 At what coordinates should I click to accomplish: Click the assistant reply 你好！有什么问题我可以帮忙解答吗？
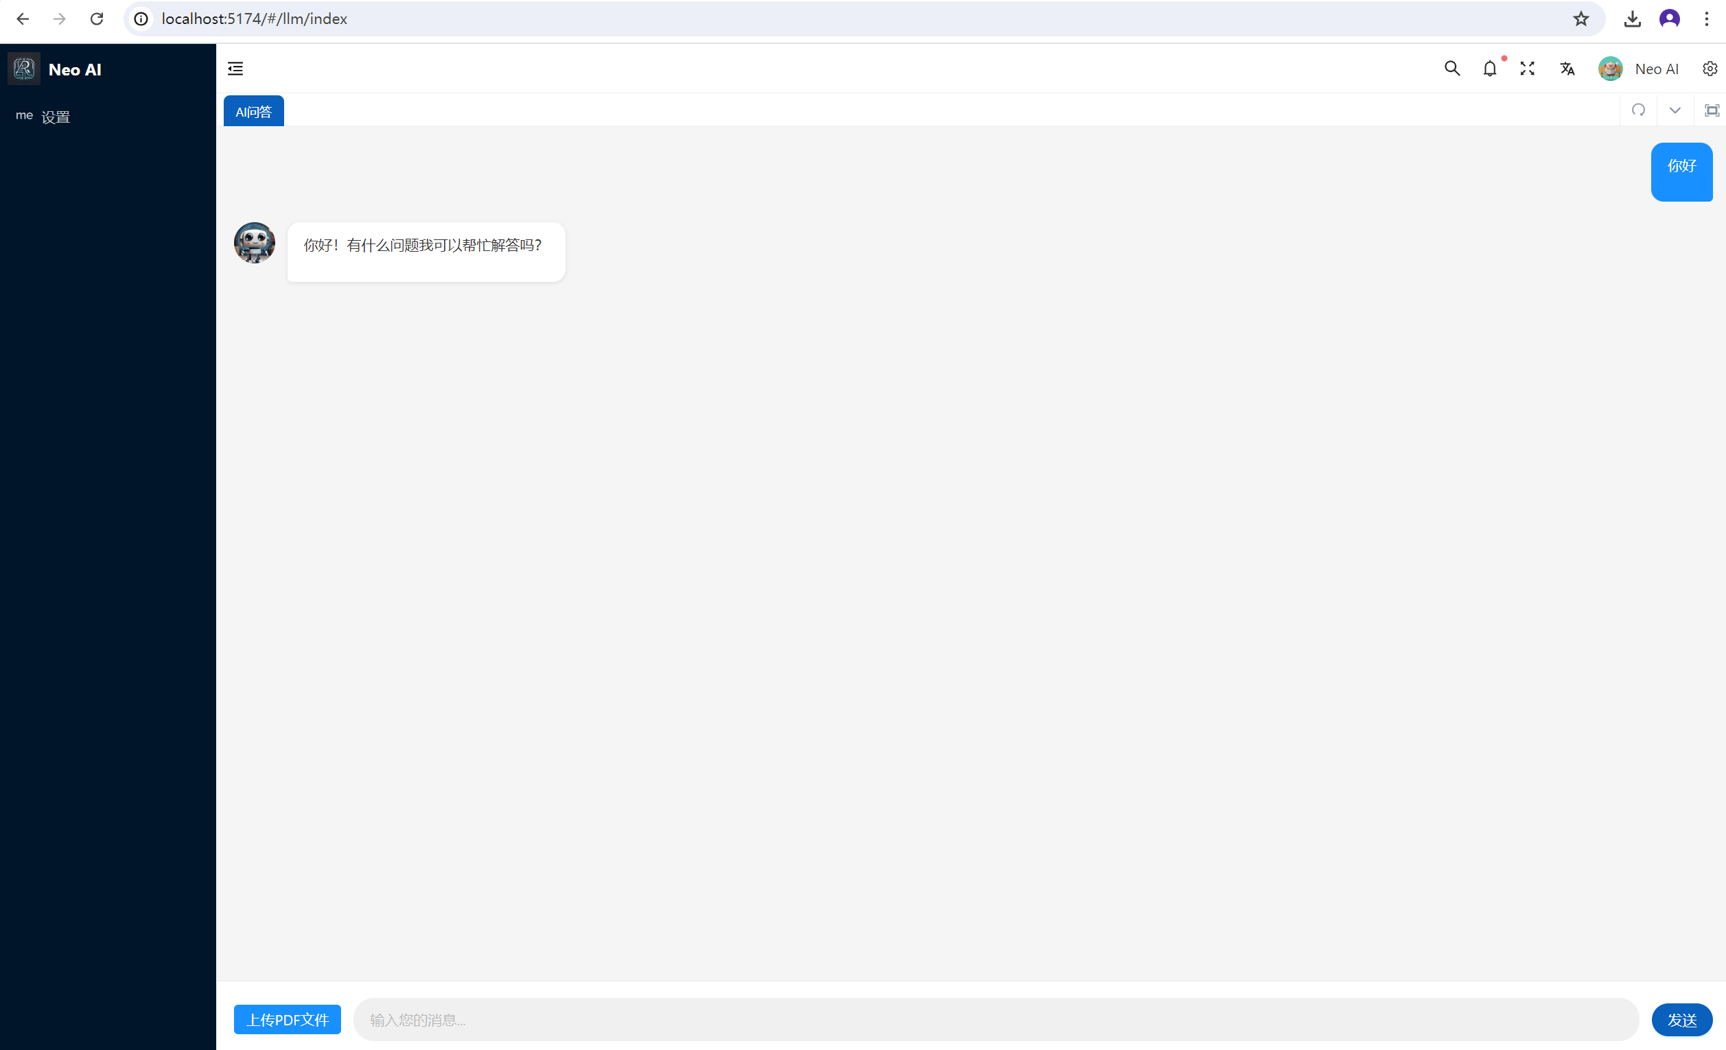pyautogui.click(x=426, y=252)
